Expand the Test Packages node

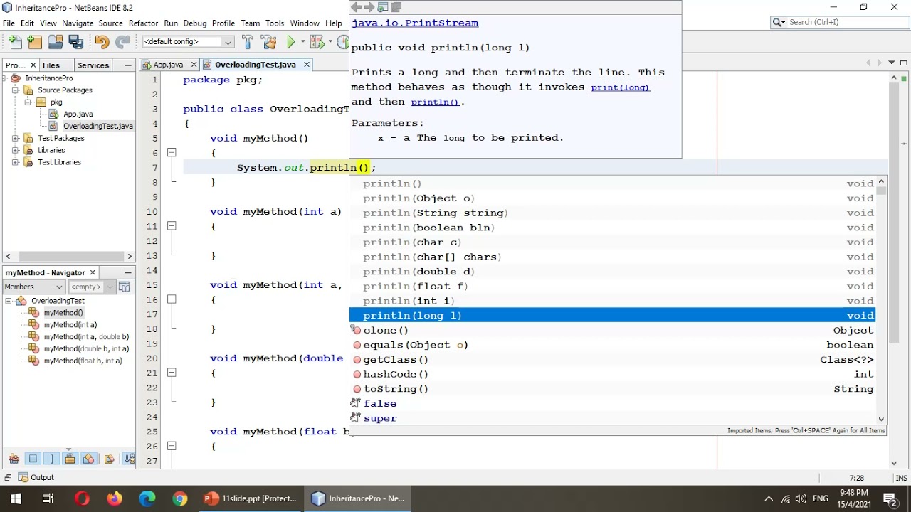15,138
